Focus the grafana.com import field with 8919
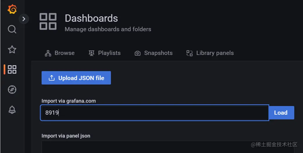The image size is (303, 153). pos(155,113)
